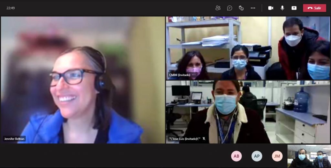
Task: Click the muted mic icon beside Jose Luis
Action: (204, 139)
